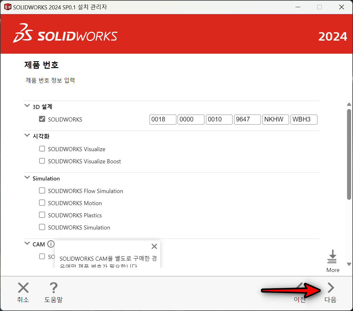
Task: Open Help (도움말) question mark icon
Action: 54,288
